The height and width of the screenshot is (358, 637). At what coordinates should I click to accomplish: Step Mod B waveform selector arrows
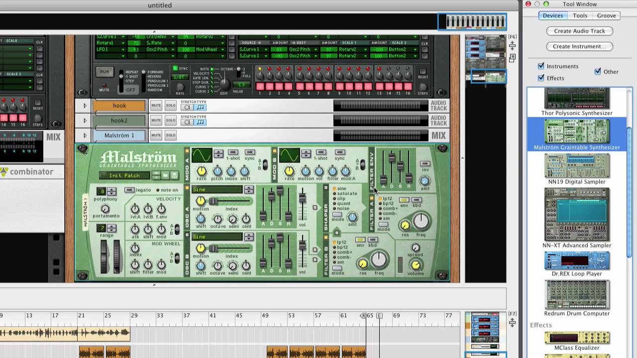306,154
